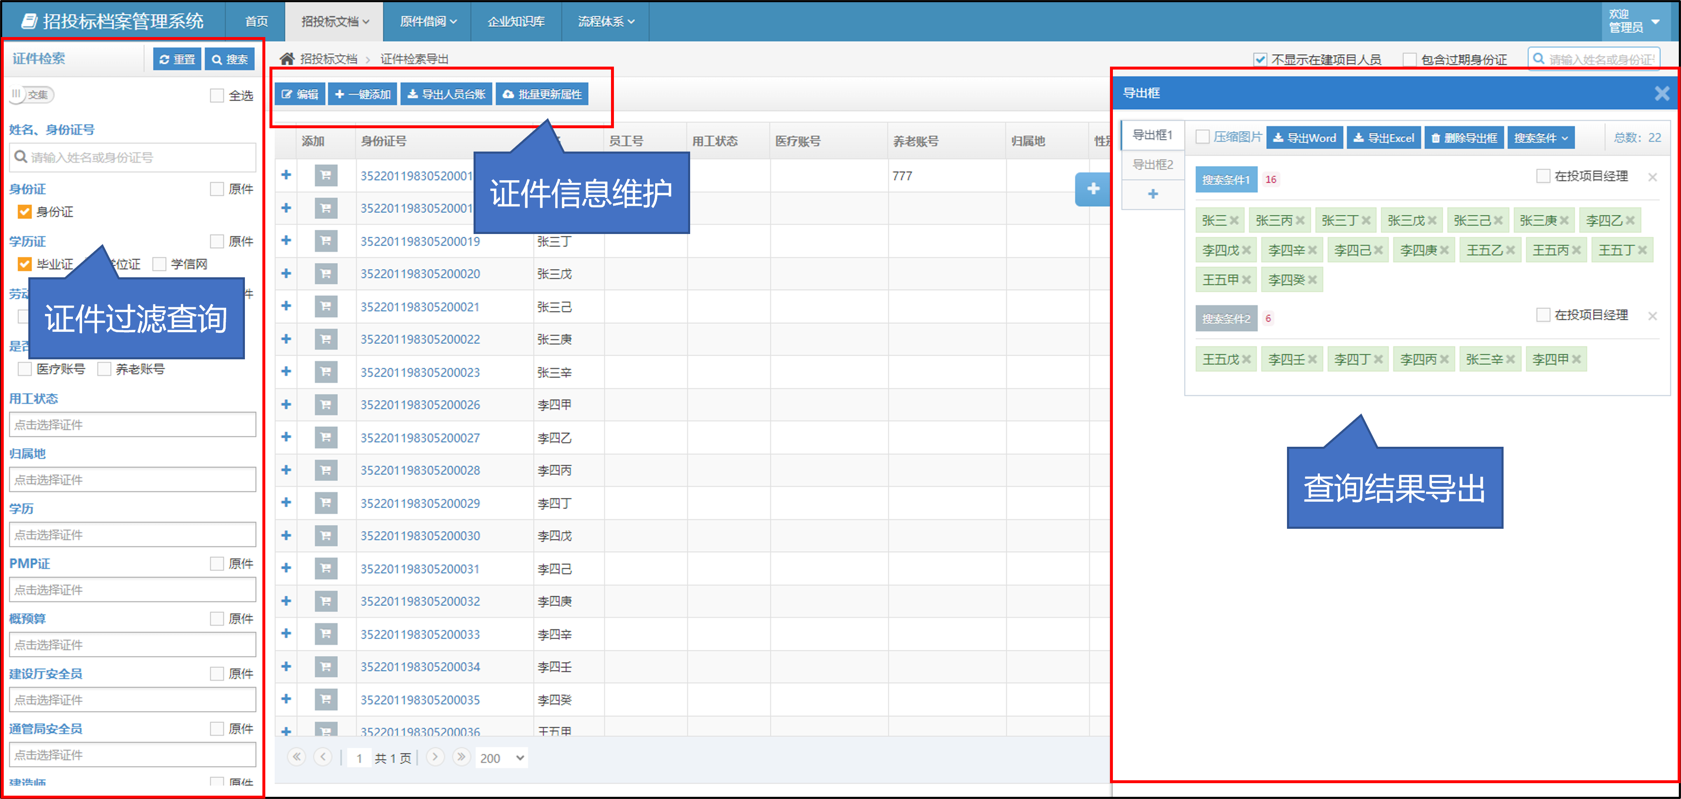1681x799 pixels.
Task: Click the 搜索 search button
Action: [x=230, y=60]
